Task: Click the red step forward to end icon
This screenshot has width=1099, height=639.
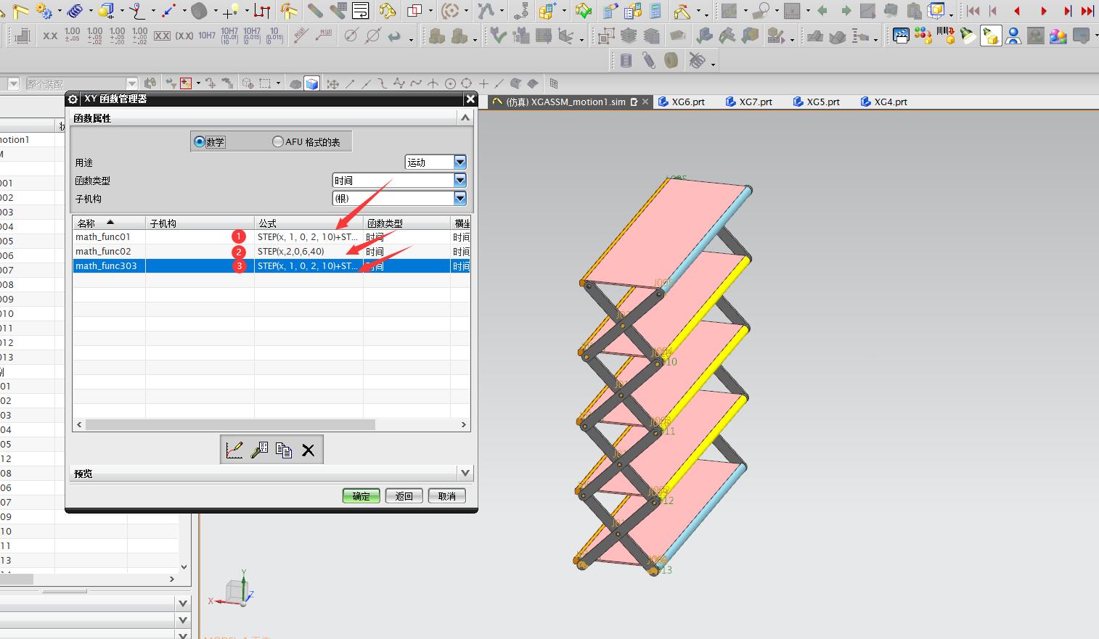Action: point(1067,11)
